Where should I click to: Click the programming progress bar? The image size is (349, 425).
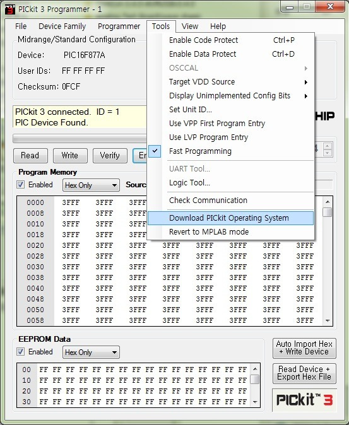point(80,139)
